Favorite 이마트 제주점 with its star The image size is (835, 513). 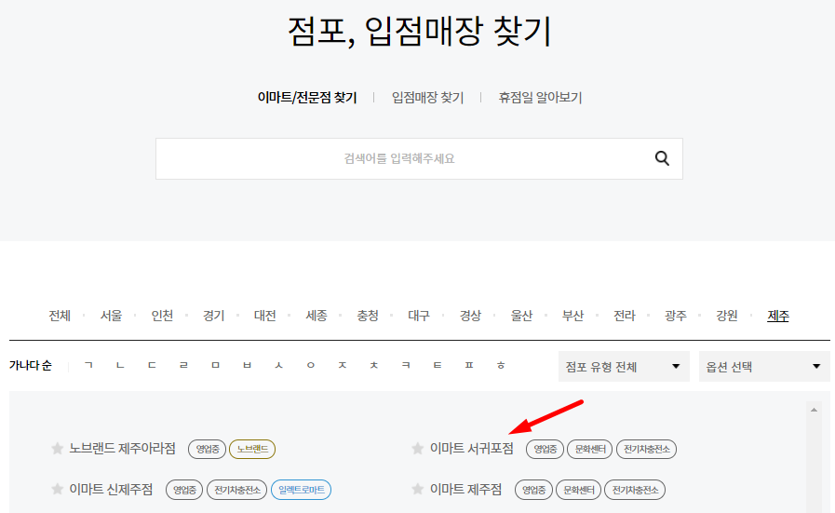pyautogui.click(x=417, y=489)
